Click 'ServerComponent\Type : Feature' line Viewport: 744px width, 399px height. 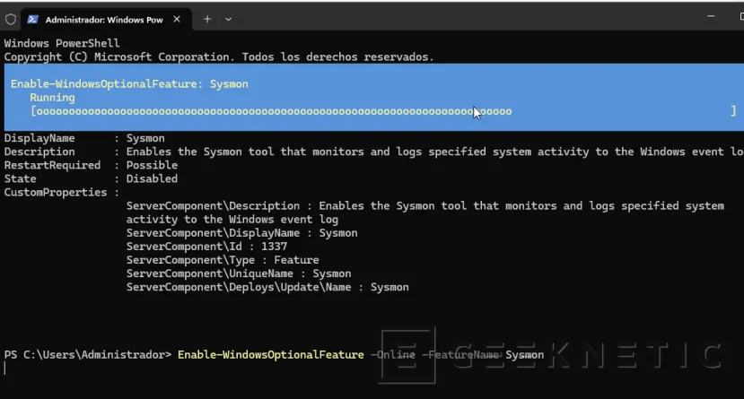223,260
